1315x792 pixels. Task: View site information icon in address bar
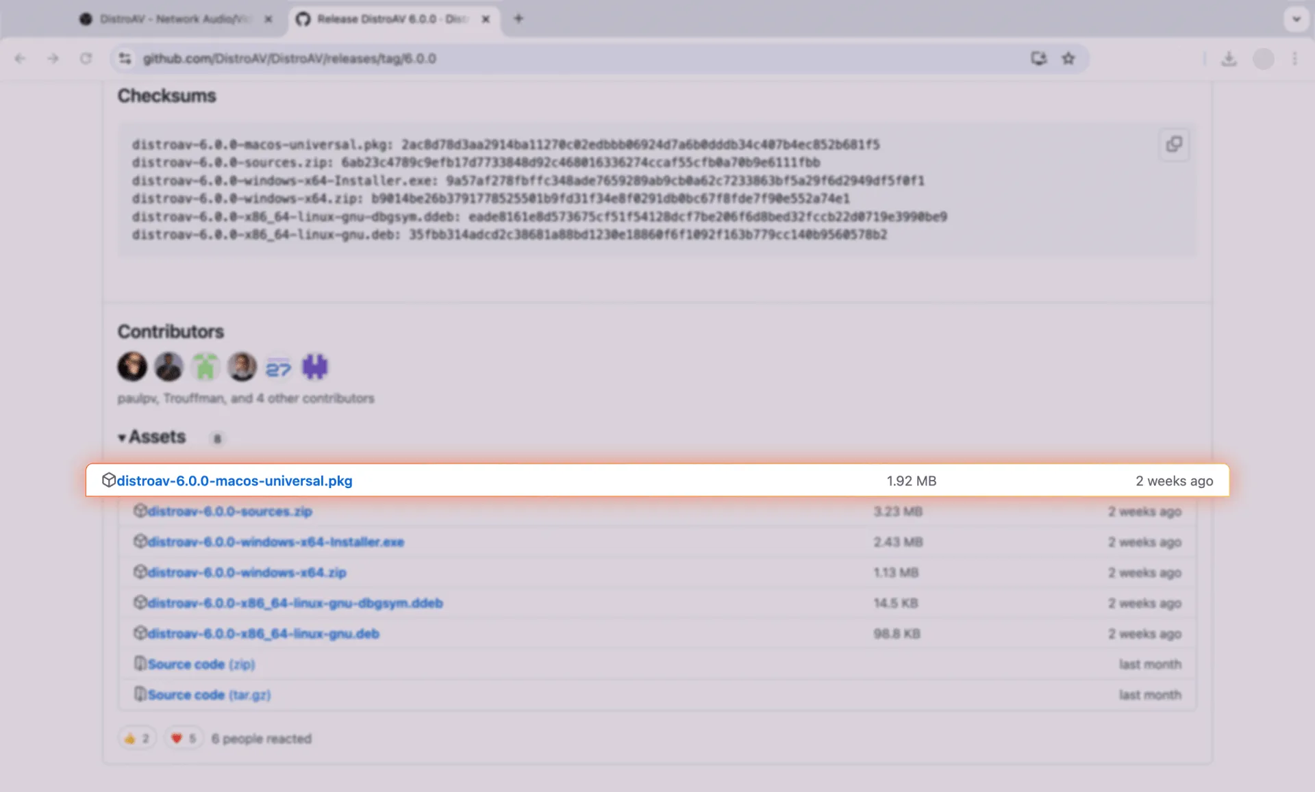coord(125,59)
